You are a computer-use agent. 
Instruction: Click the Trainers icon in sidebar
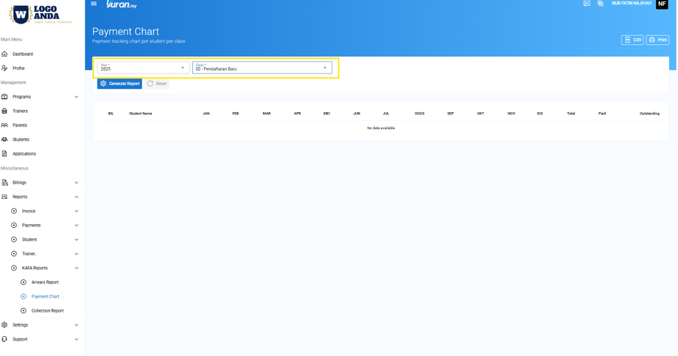[4, 111]
